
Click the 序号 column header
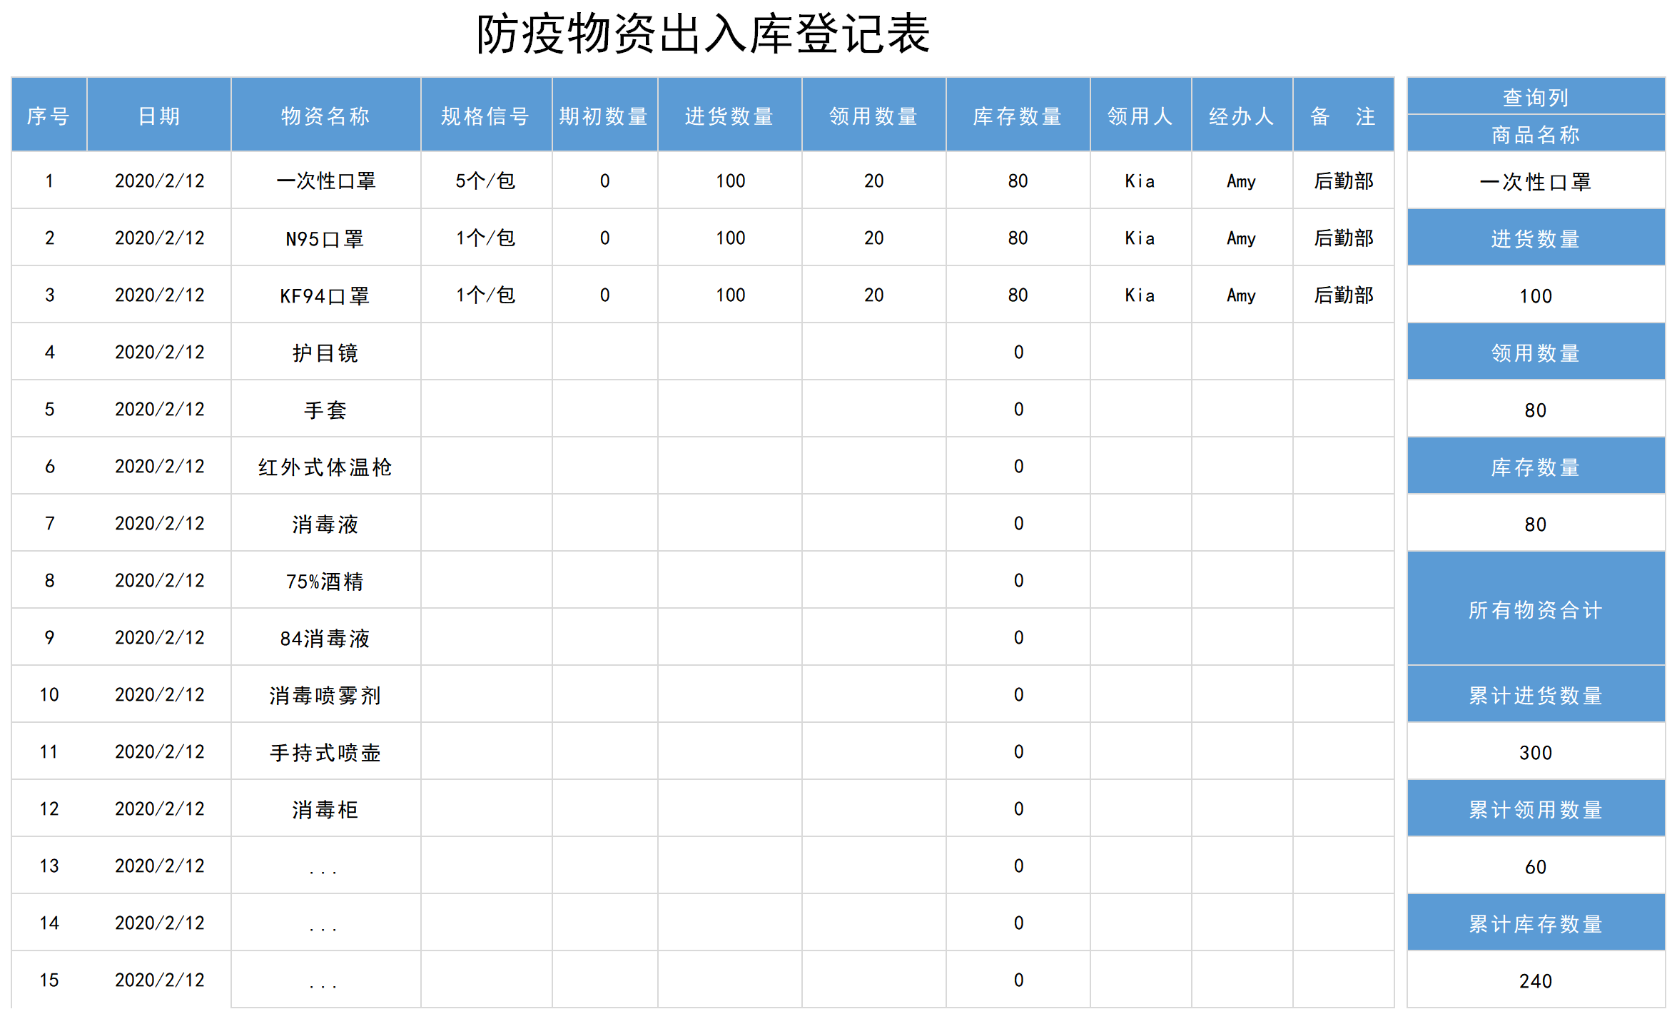[x=49, y=116]
